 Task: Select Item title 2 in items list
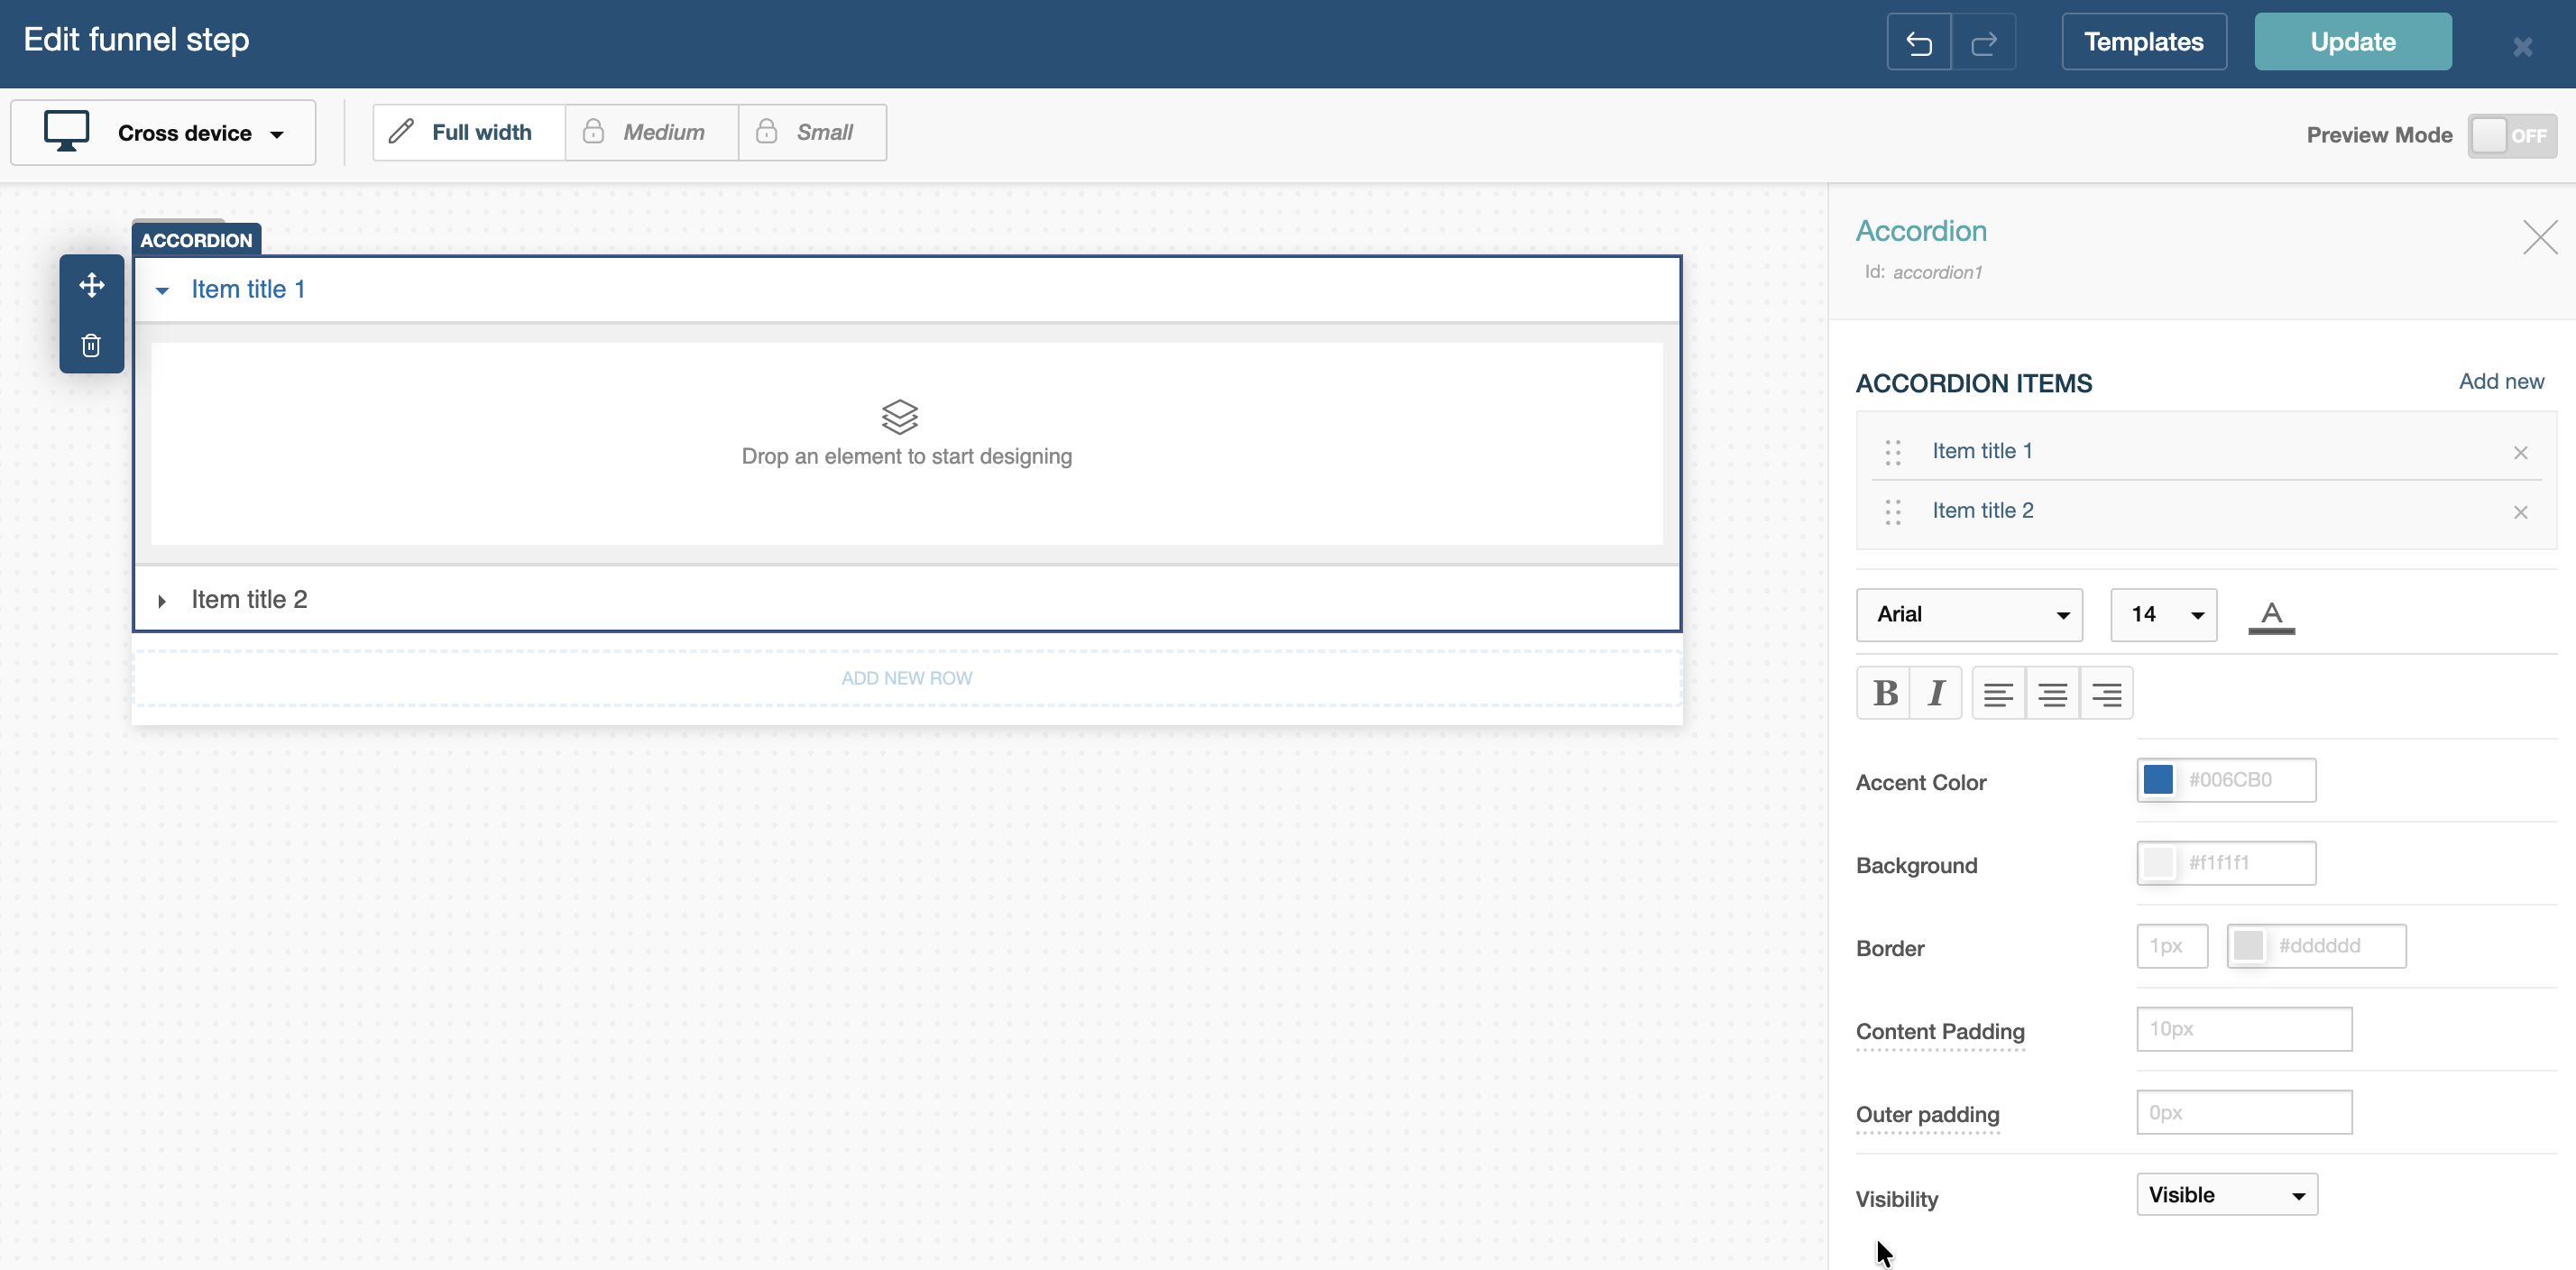tap(1982, 510)
